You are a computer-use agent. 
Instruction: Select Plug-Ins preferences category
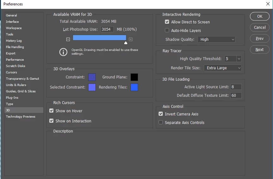tap(24, 98)
